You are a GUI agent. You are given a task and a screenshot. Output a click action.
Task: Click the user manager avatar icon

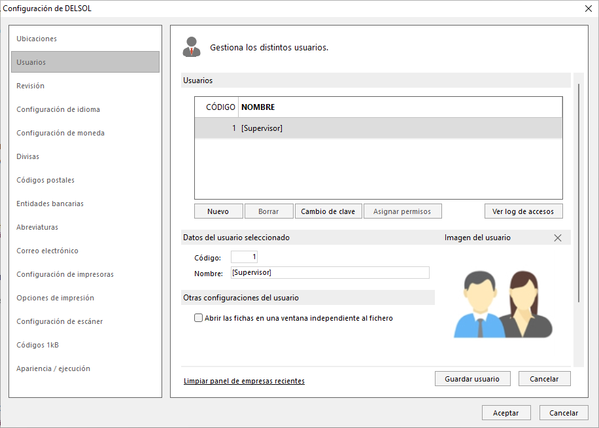click(192, 47)
